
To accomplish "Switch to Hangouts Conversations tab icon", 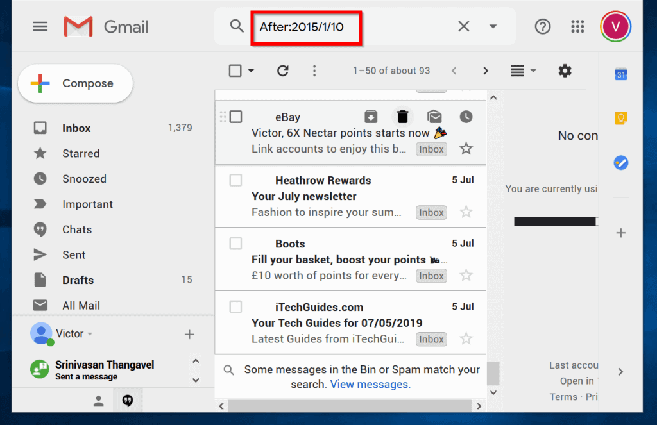I will [128, 401].
